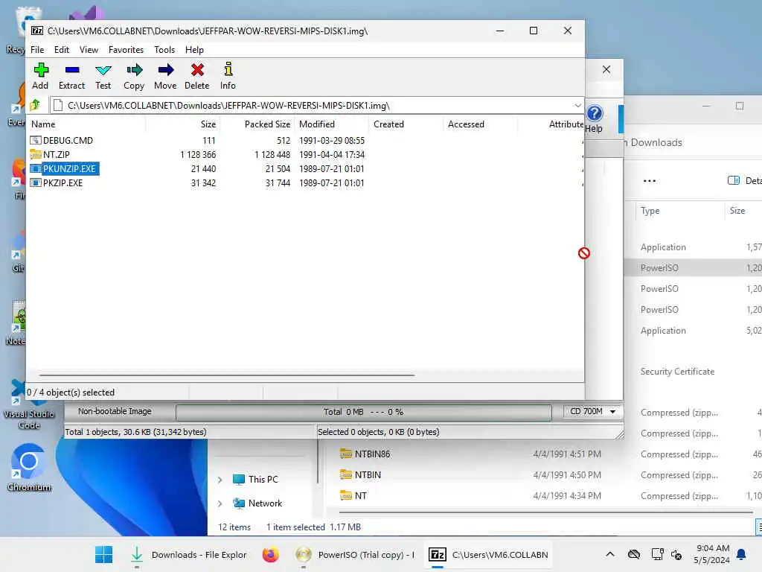Click the network status tray icon
762x572 pixels.
658,554
